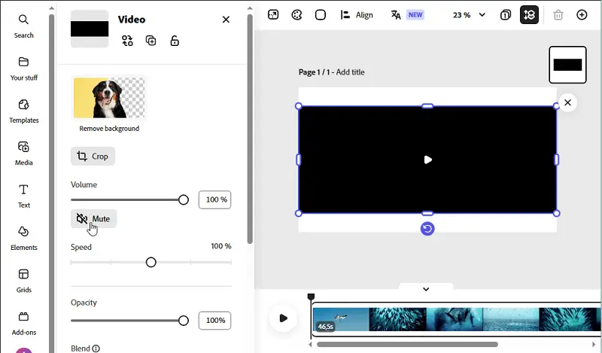Duplicate the video with the copy icon
The height and width of the screenshot is (353, 602).
pos(151,41)
